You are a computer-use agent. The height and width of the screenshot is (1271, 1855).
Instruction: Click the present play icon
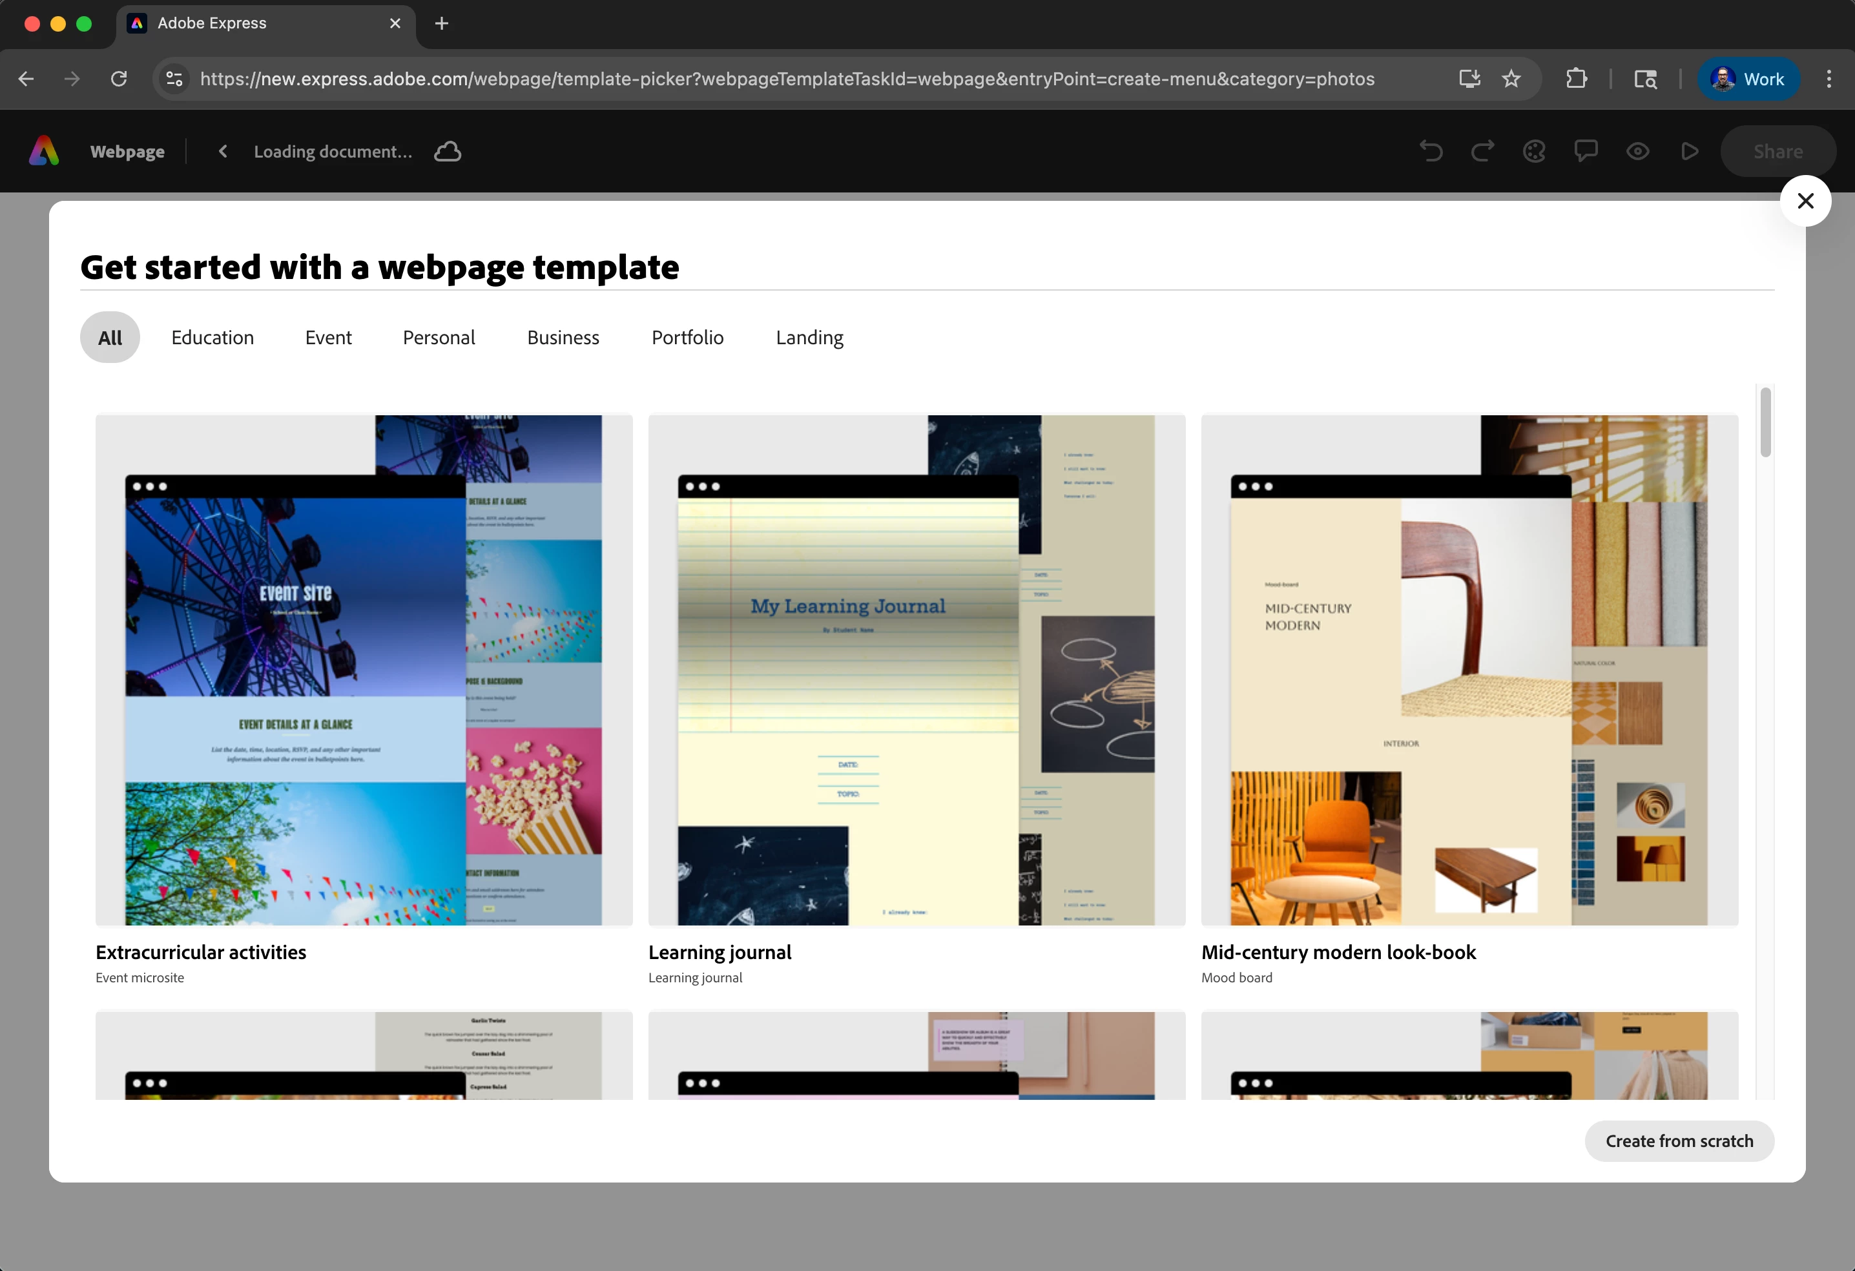(1689, 152)
